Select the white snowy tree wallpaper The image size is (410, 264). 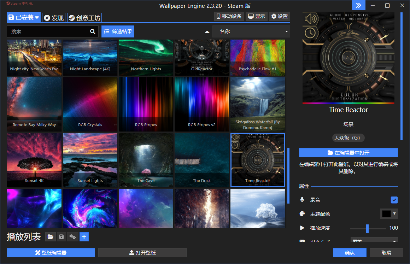coord(258,208)
